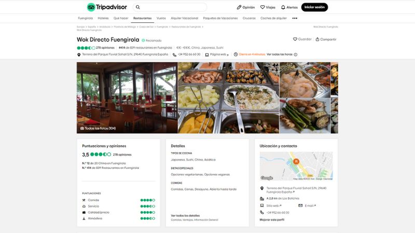This screenshot has width=415, height=233.
Task: Open the Vuelos tab
Action: click(x=161, y=18)
